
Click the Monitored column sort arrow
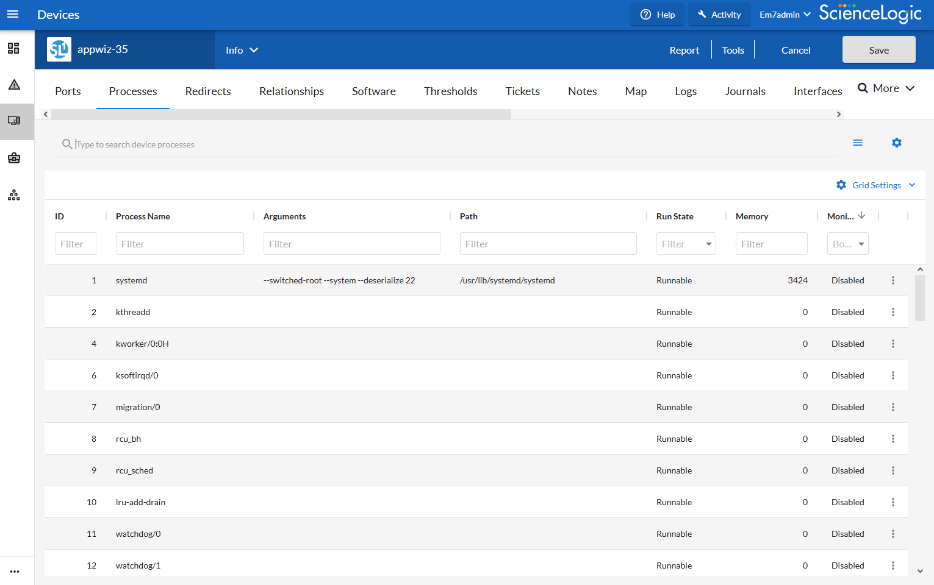(x=861, y=216)
